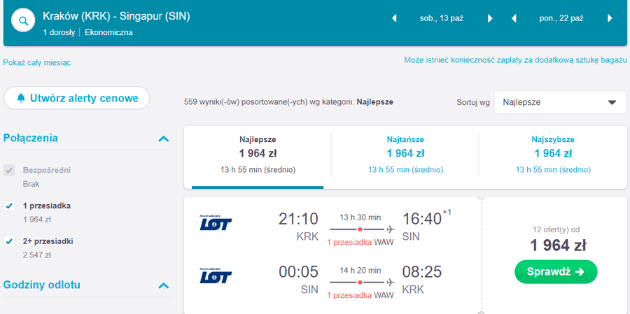630x314 pixels.
Task: Click the bell icon for price alerts
Action: click(21, 98)
